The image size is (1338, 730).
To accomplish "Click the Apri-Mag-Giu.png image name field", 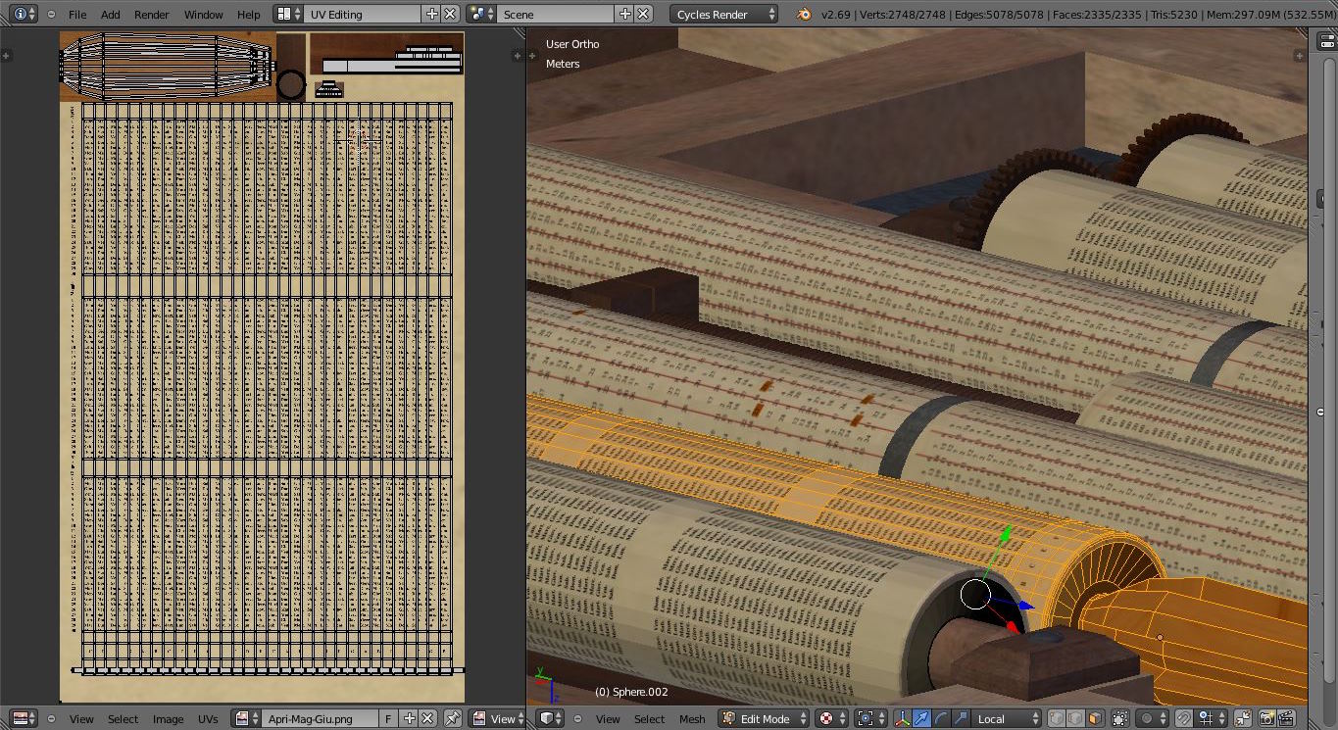I will point(320,718).
